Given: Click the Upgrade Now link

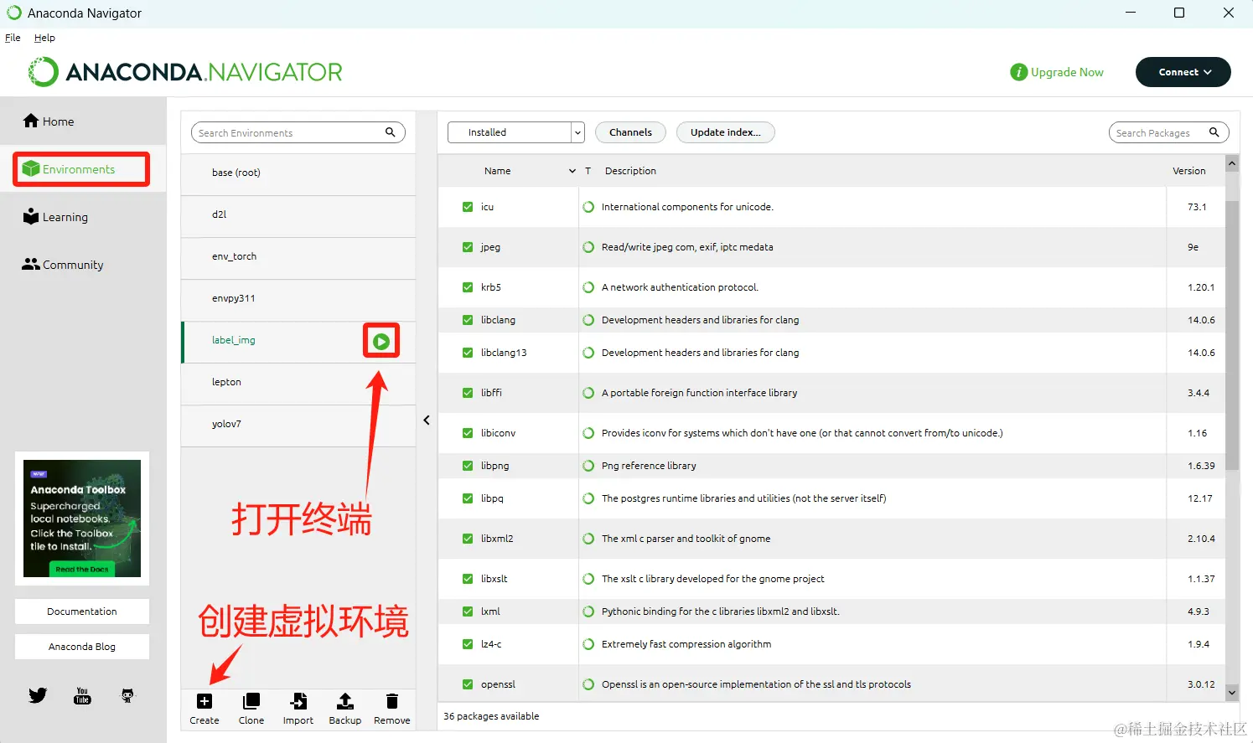Looking at the screenshot, I should [1067, 72].
